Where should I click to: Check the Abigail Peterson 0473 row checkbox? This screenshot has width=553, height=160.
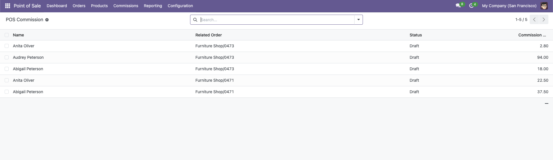[7, 69]
